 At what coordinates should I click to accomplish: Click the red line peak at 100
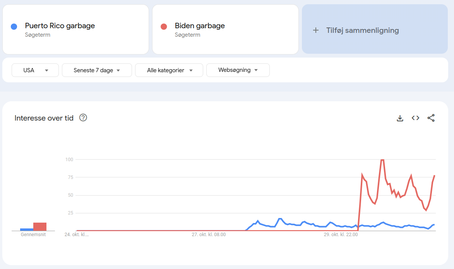click(x=382, y=160)
